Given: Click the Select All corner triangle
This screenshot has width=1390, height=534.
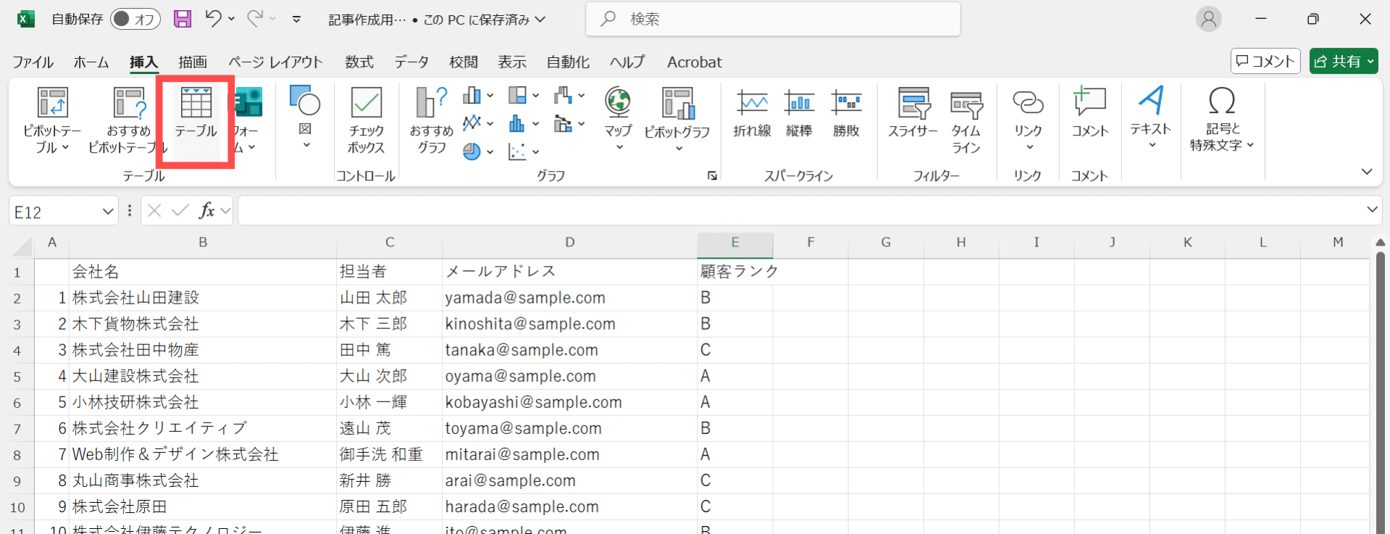Looking at the screenshot, I should [x=22, y=246].
